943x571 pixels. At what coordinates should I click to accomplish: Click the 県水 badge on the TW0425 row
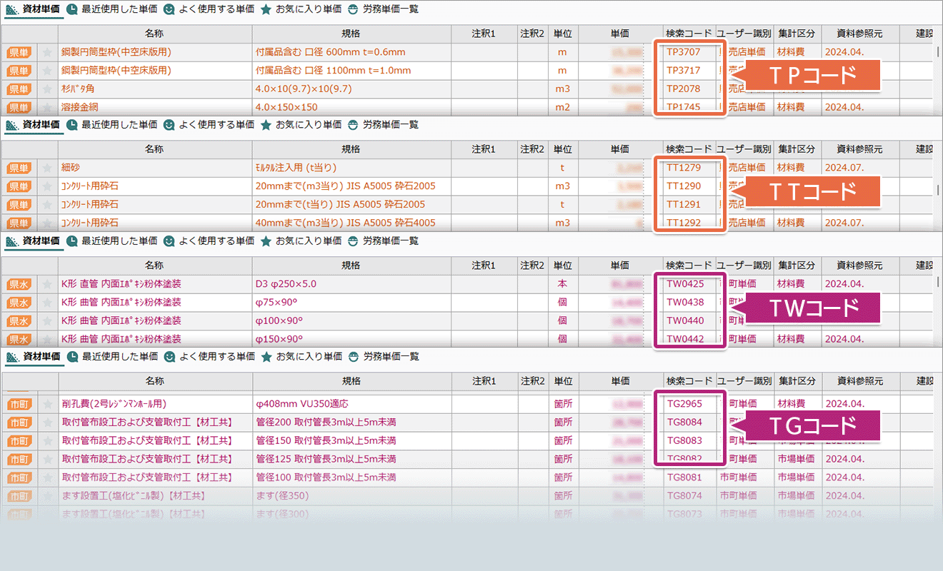click(x=19, y=284)
